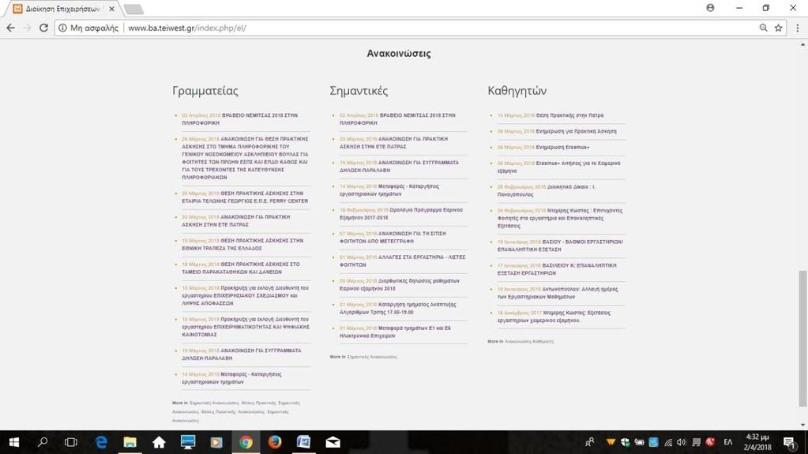
Task: Open the red round tray icon
Action: 710,442
